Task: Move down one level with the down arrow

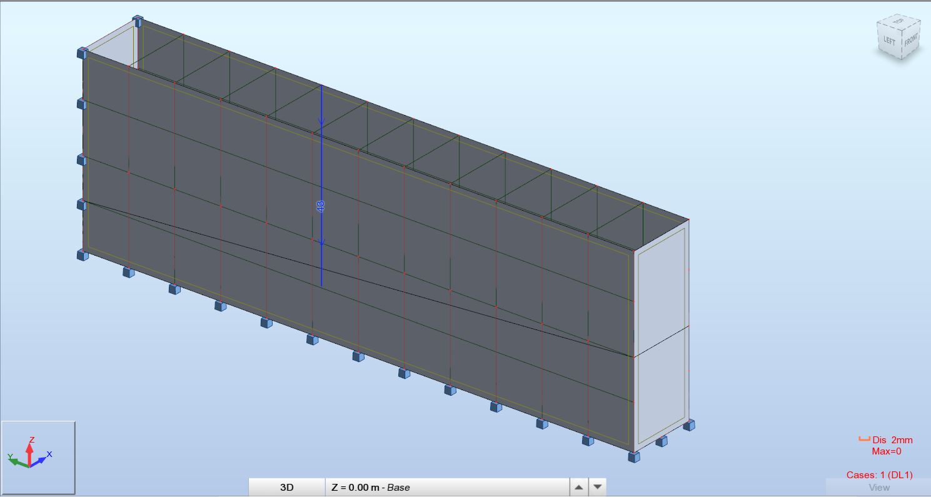Action: [597, 488]
